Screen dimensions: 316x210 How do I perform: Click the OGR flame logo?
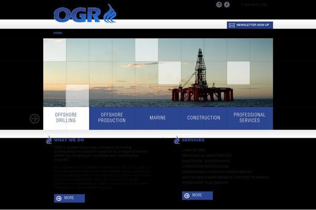(x=85, y=14)
